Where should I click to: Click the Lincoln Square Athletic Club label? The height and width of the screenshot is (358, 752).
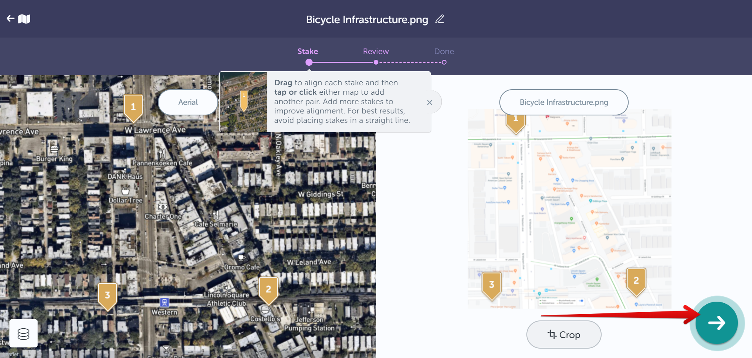(226, 299)
